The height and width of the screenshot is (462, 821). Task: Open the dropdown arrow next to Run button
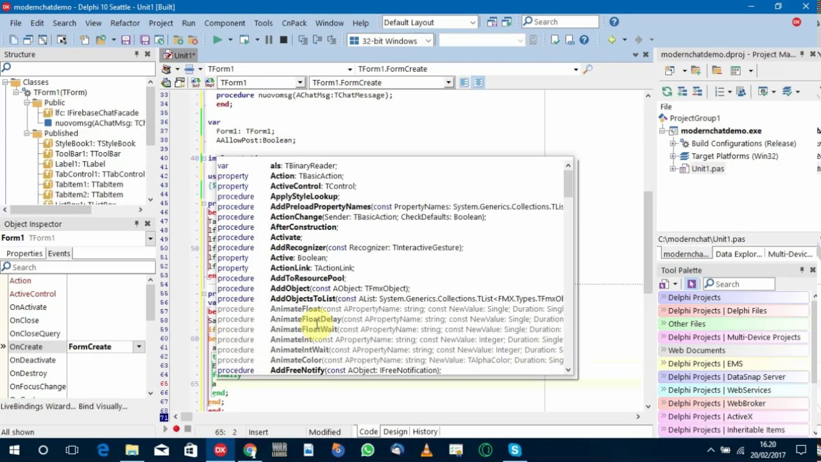click(x=230, y=40)
